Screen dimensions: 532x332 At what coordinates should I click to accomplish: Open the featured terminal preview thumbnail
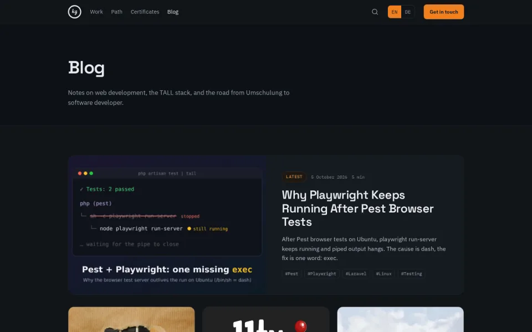(x=167, y=225)
